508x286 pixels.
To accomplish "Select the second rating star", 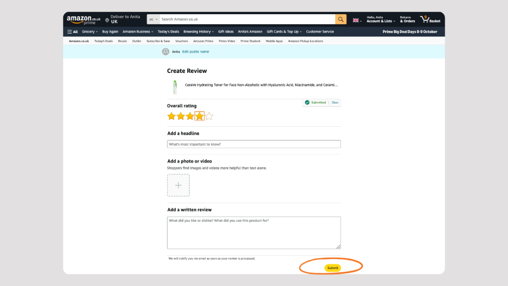I will (x=181, y=116).
